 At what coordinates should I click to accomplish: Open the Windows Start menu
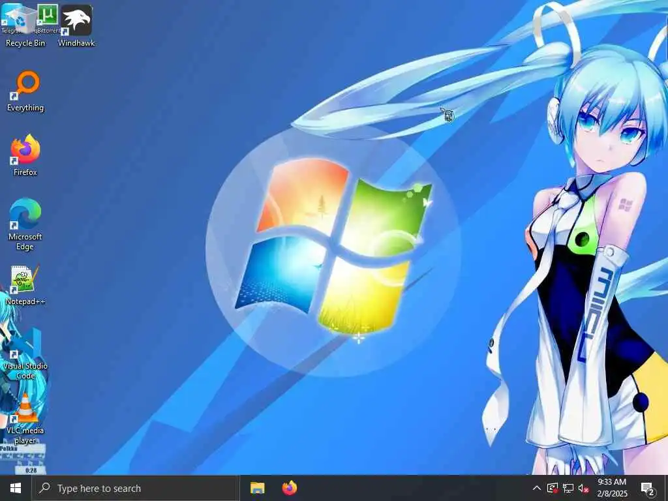(x=16, y=488)
